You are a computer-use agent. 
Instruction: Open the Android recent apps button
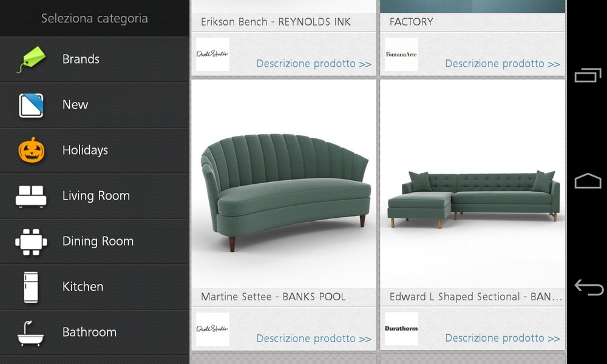click(x=588, y=75)
